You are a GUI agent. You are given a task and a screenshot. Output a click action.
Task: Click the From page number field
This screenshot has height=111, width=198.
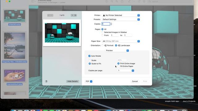pos(115,35)
